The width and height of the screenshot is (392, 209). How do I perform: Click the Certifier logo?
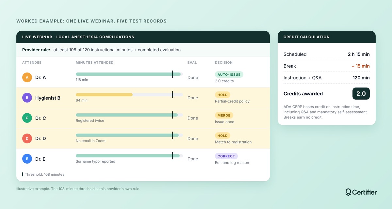[361, 192]
